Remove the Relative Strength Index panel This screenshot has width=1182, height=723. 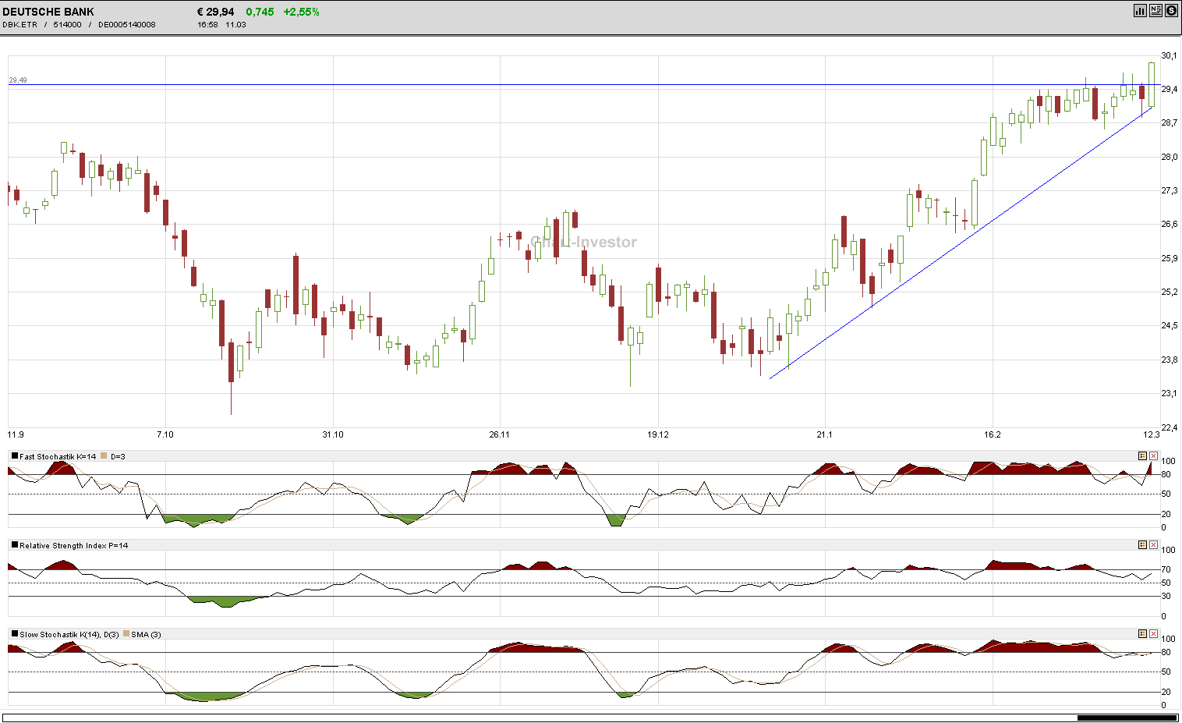(x=1153, y=545)
